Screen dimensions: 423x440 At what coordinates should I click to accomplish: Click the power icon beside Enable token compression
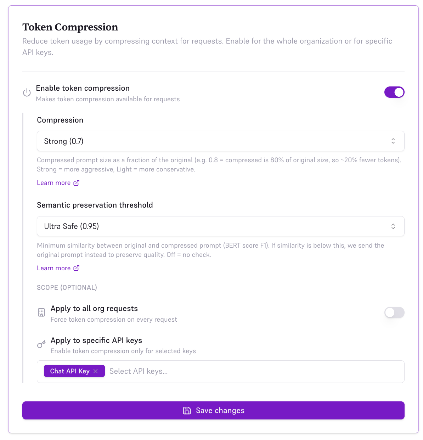pos(27,92)
